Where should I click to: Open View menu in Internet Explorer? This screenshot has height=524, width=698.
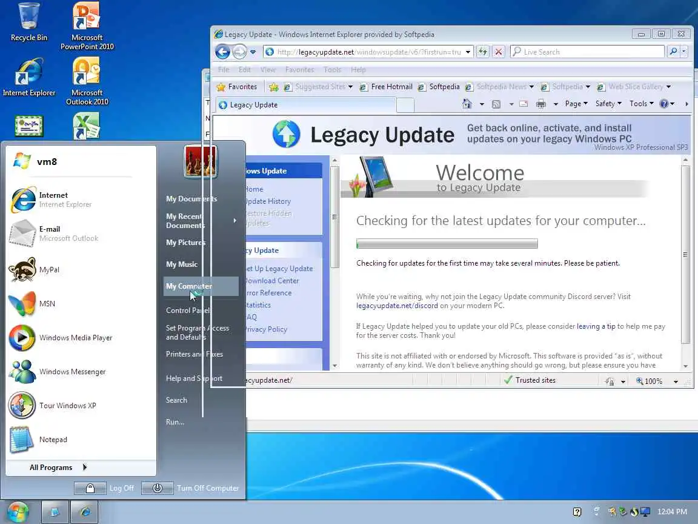click(268, 70)
